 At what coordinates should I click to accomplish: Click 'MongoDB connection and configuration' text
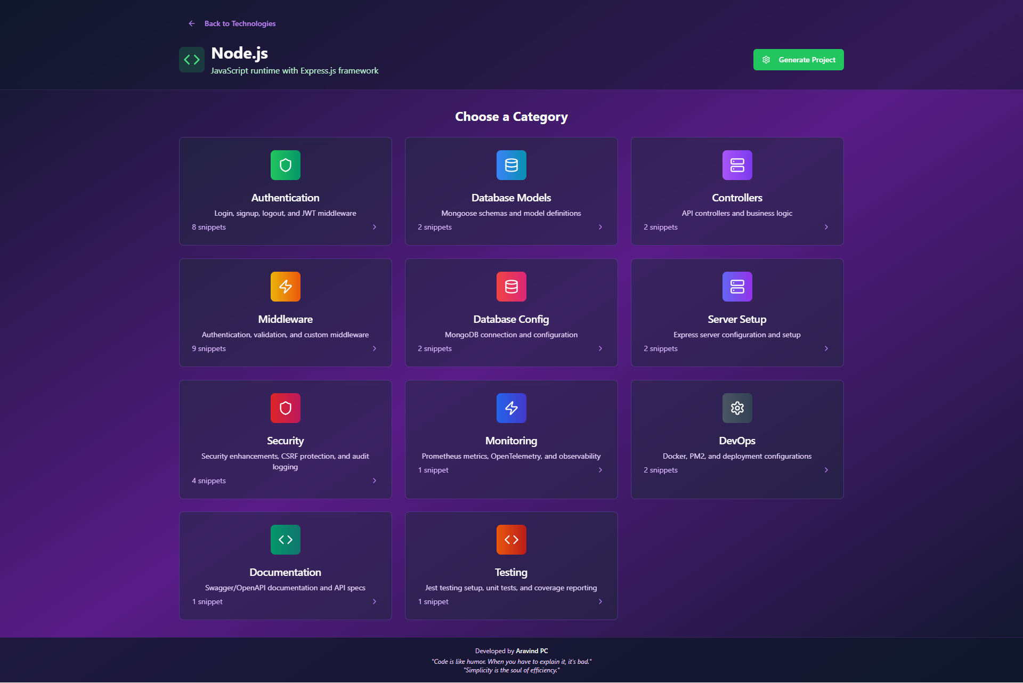pyautogui.click(x=511, y=335)
